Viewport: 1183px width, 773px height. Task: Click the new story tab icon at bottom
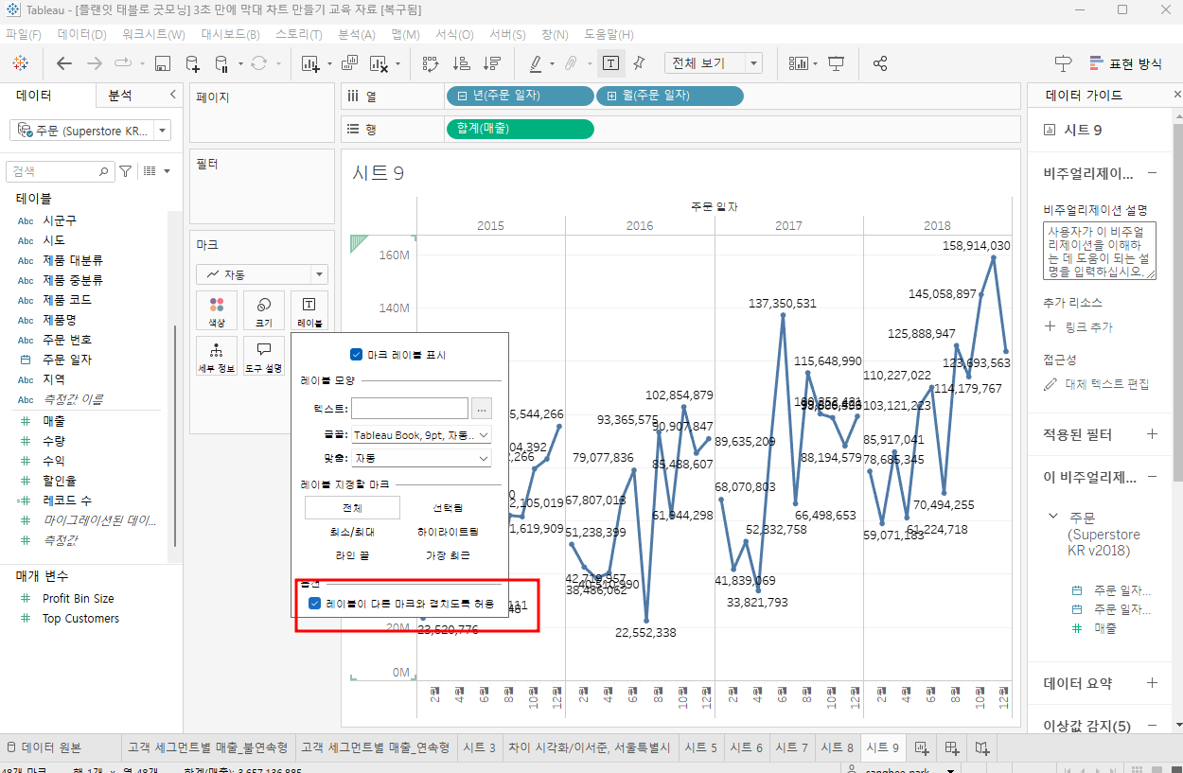click(x=983, y=747)
